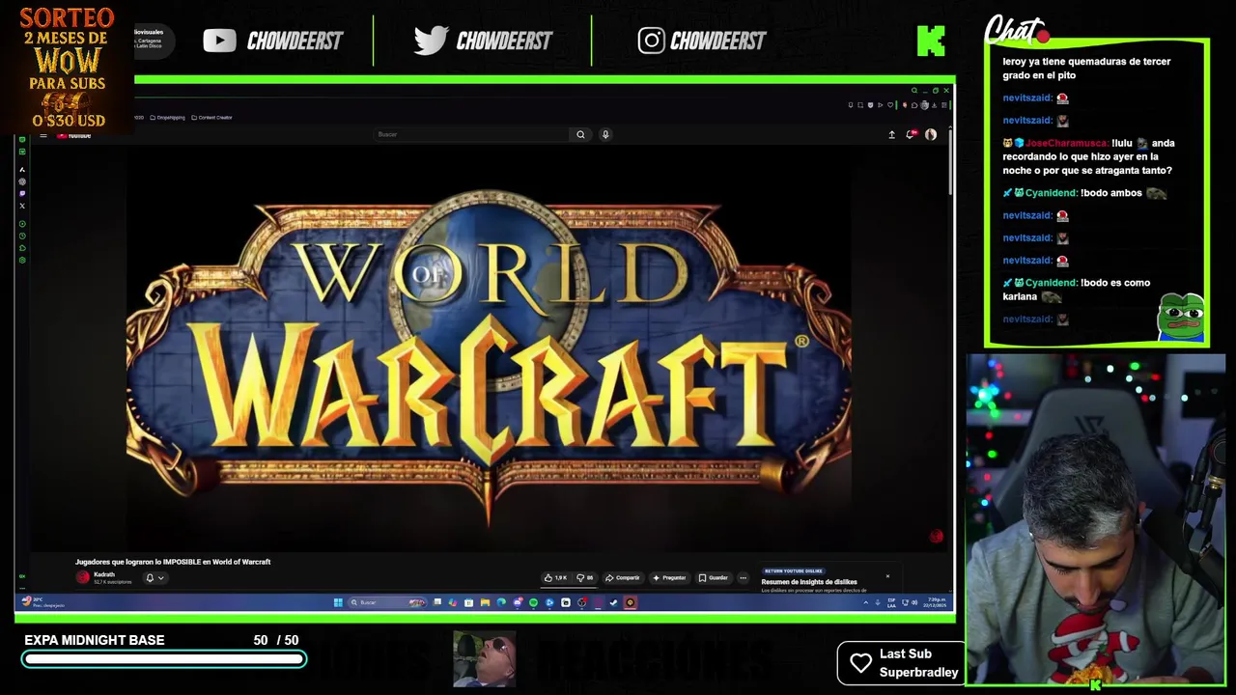Open File Explorer from the taskbar

pyautogui.click(x=485, y=602)
